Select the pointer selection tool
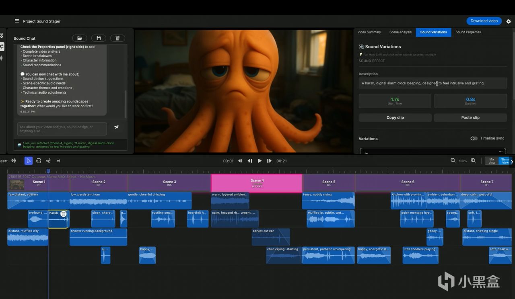This screenshot has height=299, width=515. click(28, 161)
